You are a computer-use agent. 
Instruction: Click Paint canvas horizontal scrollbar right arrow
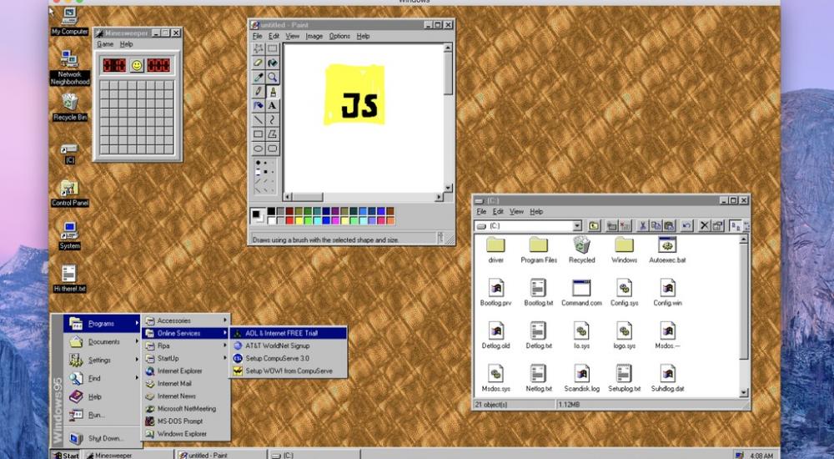click(440, 198)
